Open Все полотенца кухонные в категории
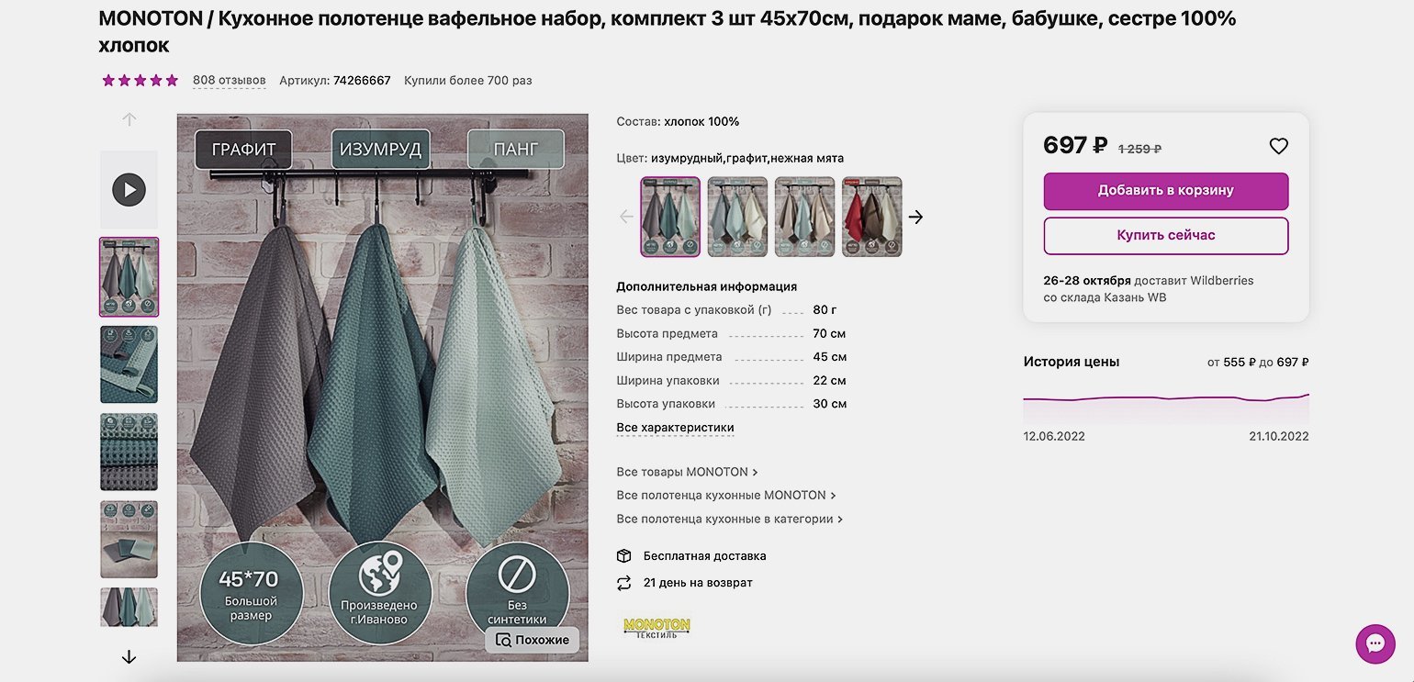 click(729, 519)
